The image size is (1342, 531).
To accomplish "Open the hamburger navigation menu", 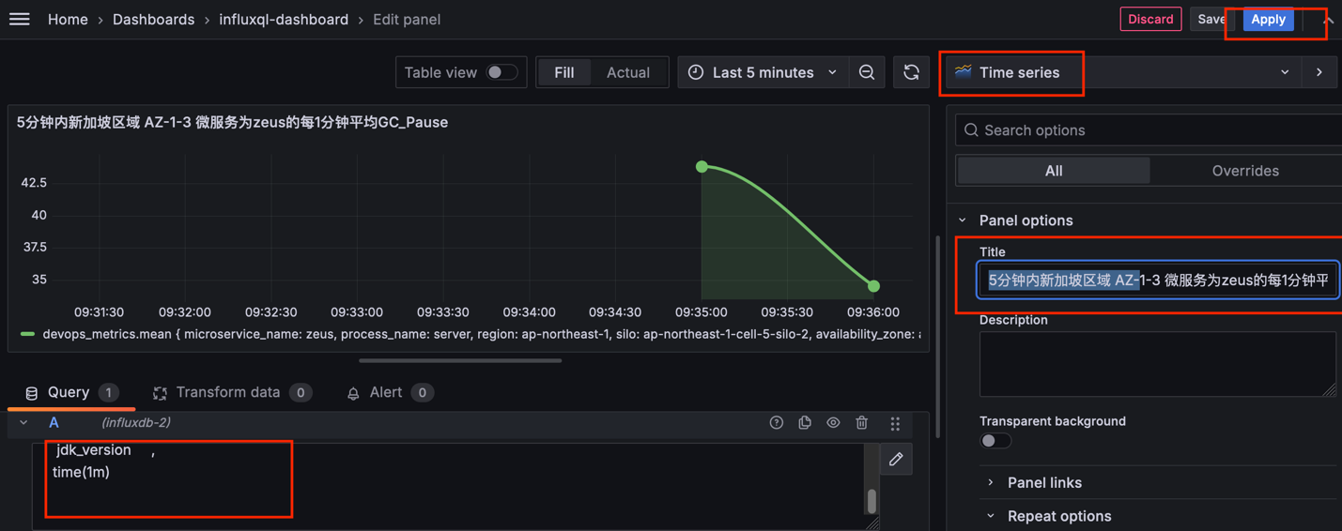I will point(20,19).
